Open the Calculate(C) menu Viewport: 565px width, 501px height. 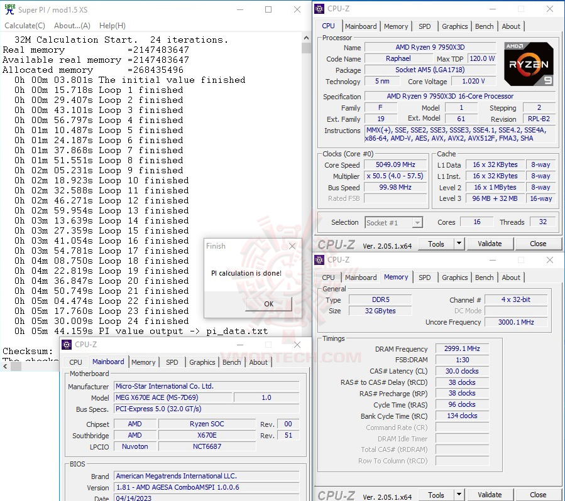click(25, 26)
